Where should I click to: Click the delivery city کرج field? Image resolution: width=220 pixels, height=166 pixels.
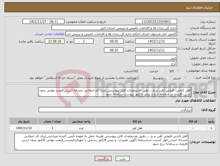[156, 64]
